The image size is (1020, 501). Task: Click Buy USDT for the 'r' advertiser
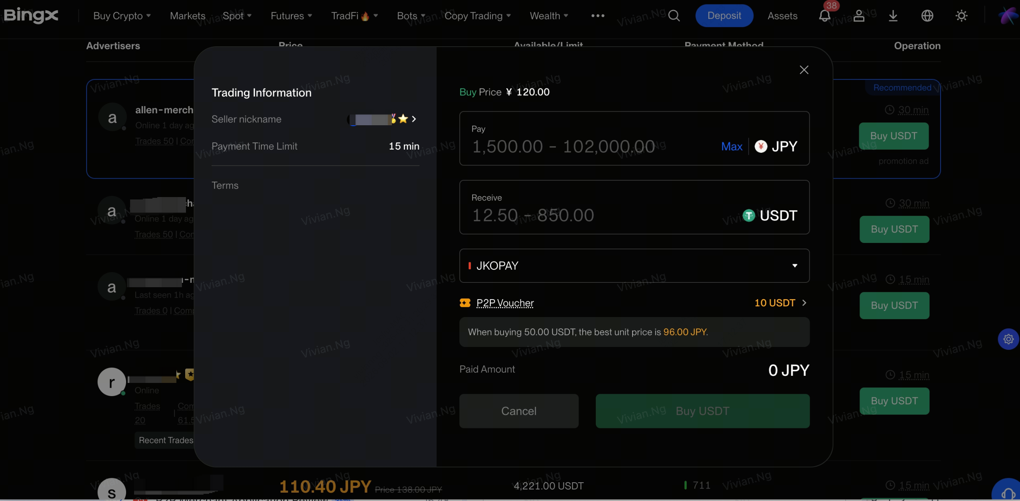894,401
